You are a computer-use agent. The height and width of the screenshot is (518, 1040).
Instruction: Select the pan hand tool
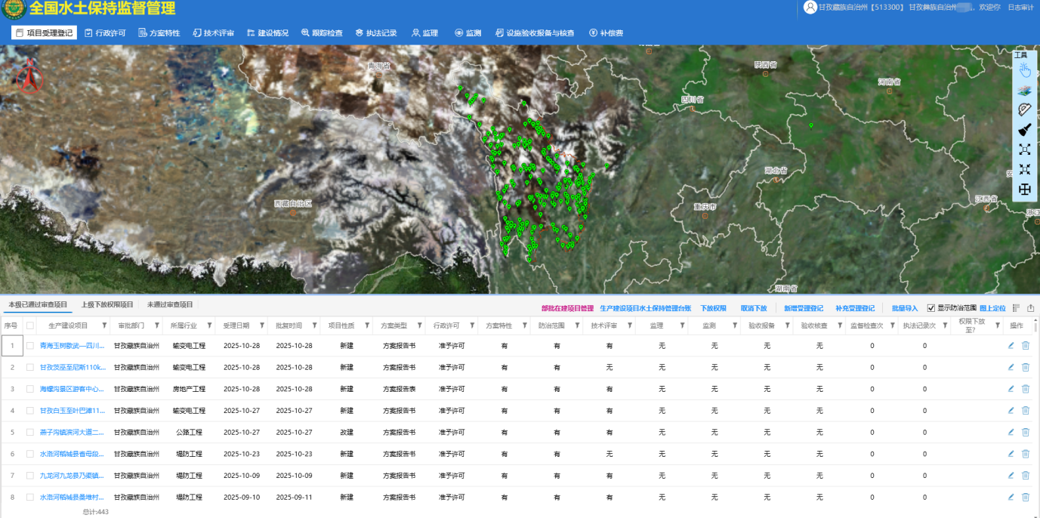1024,71
